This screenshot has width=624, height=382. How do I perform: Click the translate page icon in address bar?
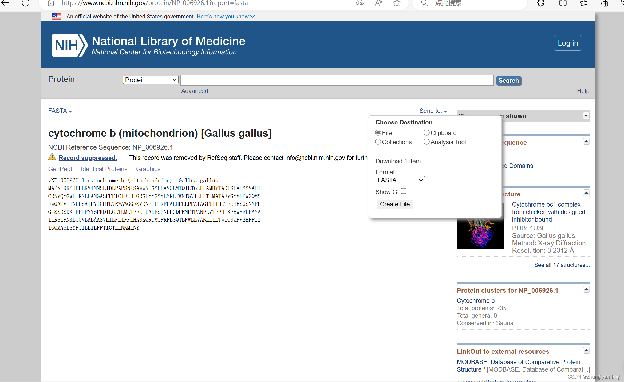pos(360,3)
